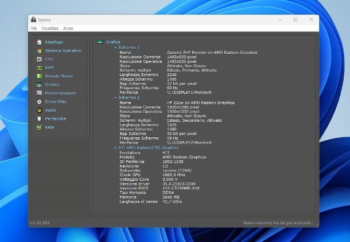Click the CPU chip icon in sidebar

pyautogui.click(x=39, y=59)
